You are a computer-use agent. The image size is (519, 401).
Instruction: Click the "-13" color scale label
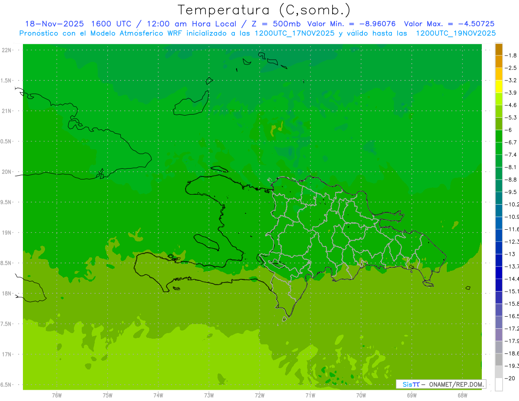509,254
